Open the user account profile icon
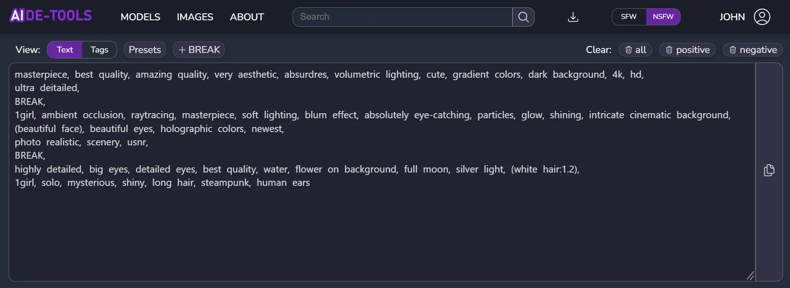The width and height of the screenshot is (790, 288). [x=762, y=17]
